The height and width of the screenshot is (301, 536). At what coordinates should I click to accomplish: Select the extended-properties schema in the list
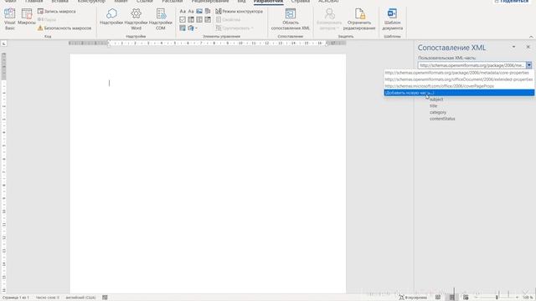pos(459,79)
